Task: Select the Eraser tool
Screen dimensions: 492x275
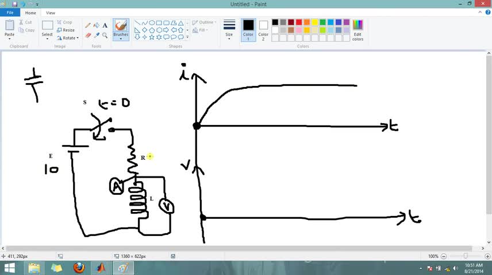Action: (x=88, y=36)
